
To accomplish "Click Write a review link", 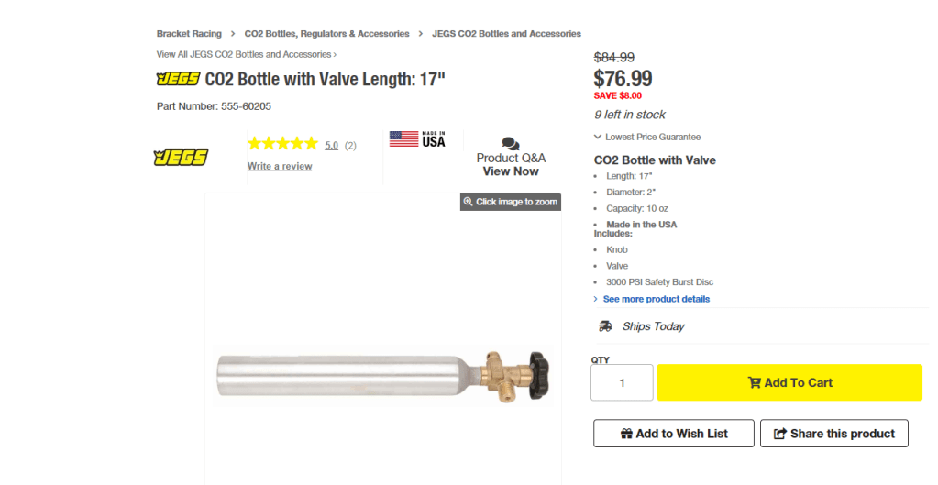I will [x=280, y=166].
